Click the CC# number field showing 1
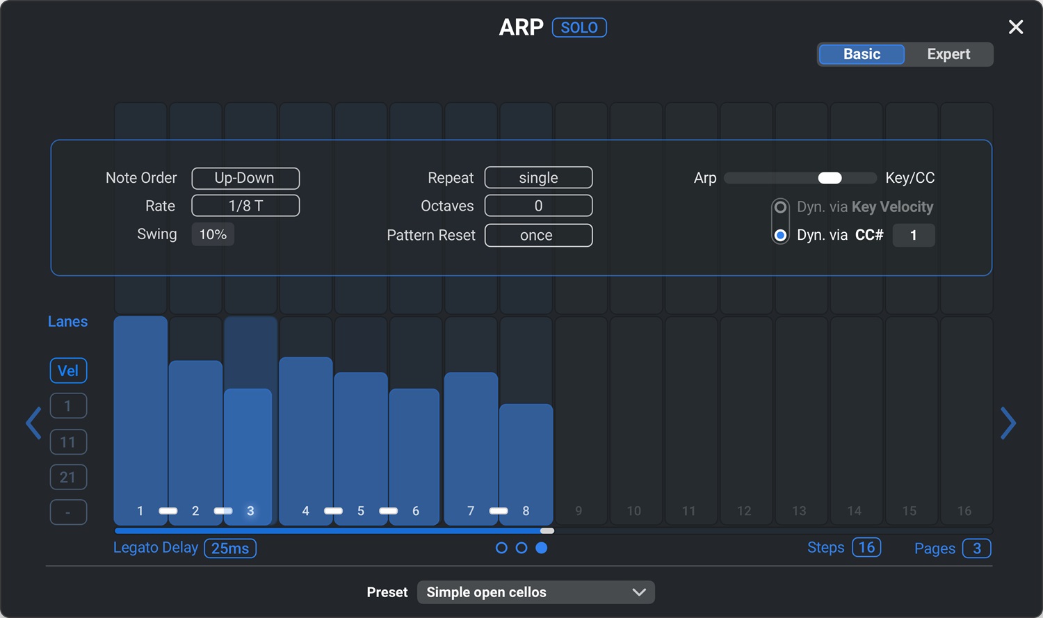Screen dimensions: 1043x618 tap(914, 235)
